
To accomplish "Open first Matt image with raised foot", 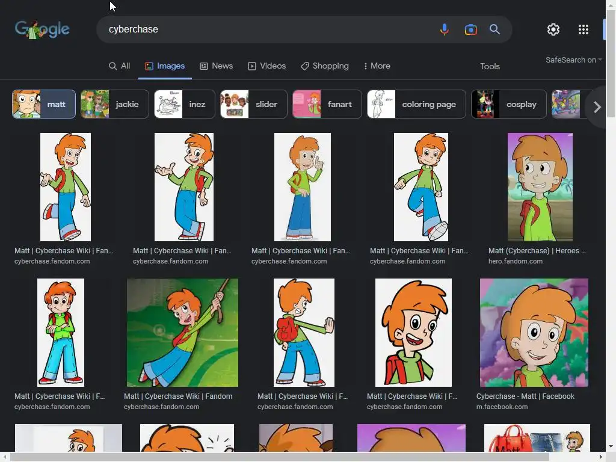I will 65,187.
